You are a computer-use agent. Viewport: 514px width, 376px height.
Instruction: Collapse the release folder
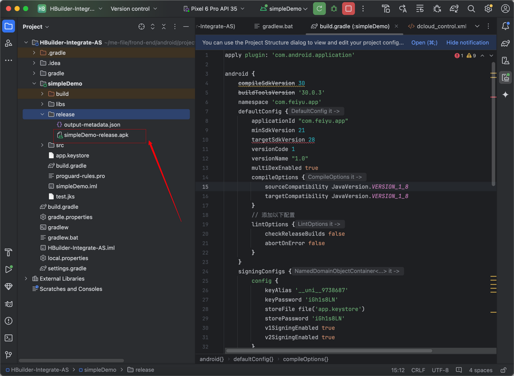tap(42, 114)
